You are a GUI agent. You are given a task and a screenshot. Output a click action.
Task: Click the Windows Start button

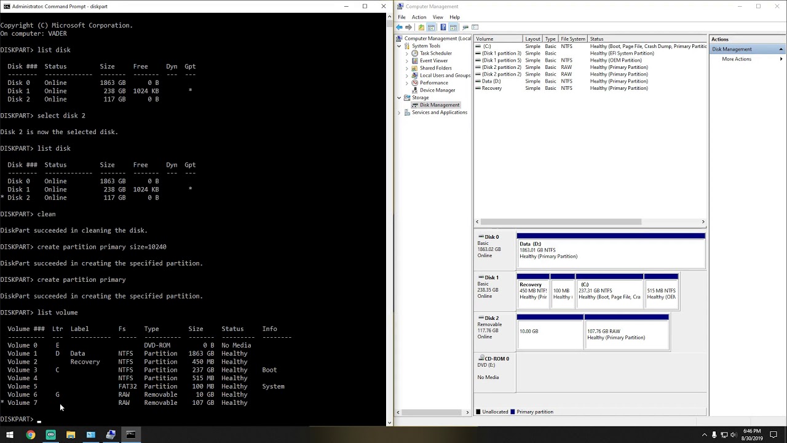click(x=10, y=435)
